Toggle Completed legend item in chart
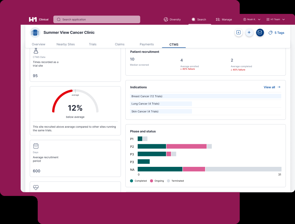Viewport: 295px width, 224px height. pyautogui.click(x=138, y=181)
